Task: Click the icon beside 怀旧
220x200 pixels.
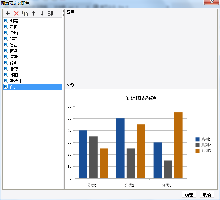Action: (6, 75)
